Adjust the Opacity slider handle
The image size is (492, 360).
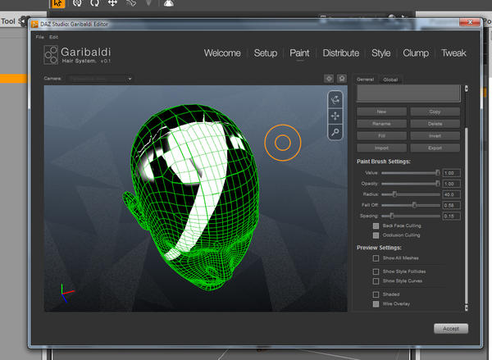coord(437,184)
